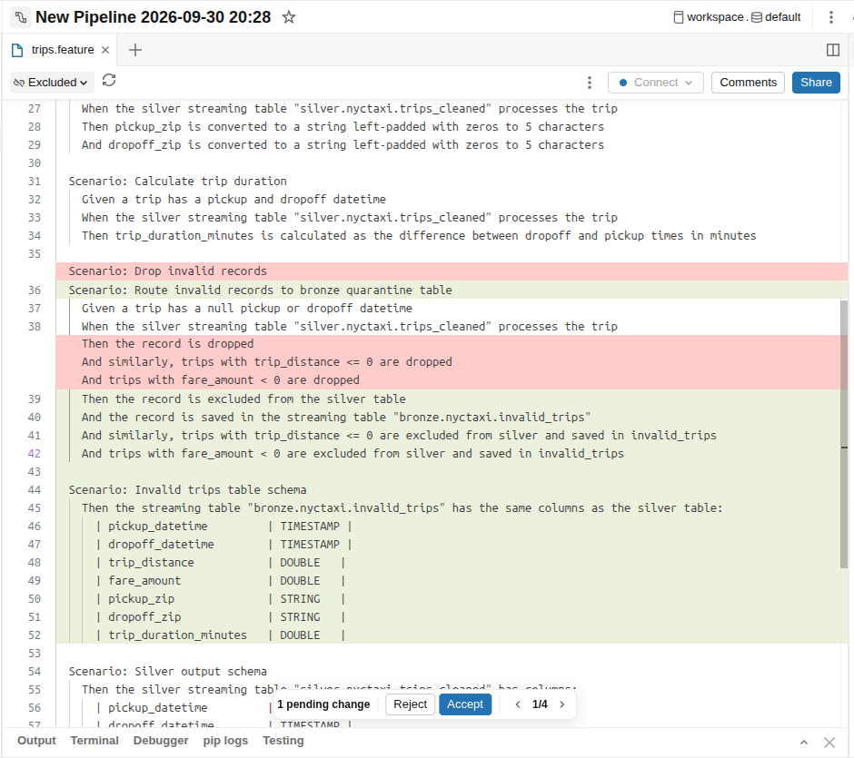Click the fare_amount DOUBLE row on line 49

tap(221, 581)
